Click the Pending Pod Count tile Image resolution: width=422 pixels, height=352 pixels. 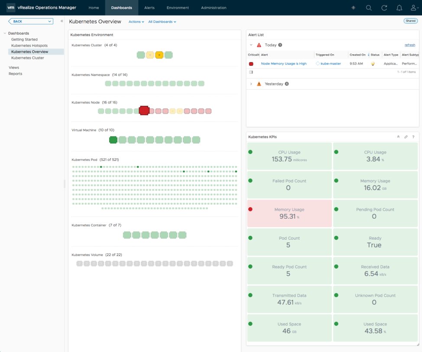click(375, 213)
